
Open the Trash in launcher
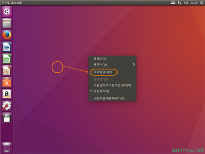click(x=7, y=147)
